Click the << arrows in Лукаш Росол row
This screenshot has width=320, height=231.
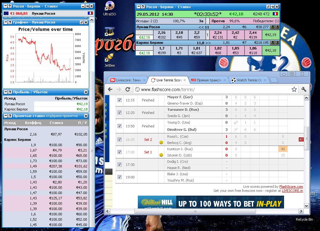click(201, 27)
